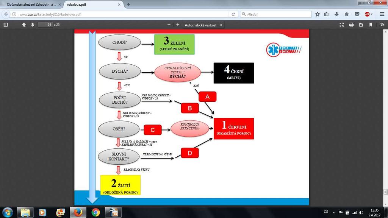The image size is (388, 218).
Task: Open the Adblock Plus menu
Action: point(368,14)
